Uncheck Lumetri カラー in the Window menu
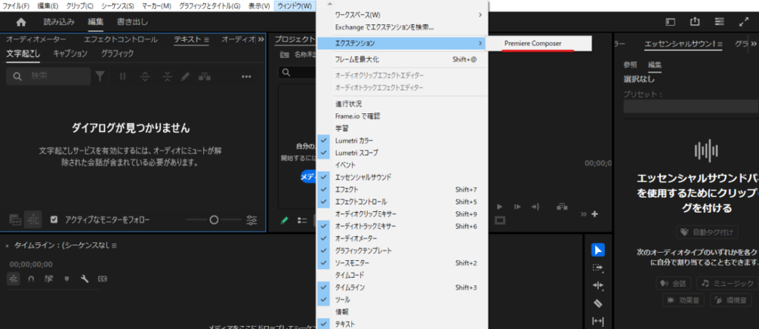 click(x=323, y=140)
